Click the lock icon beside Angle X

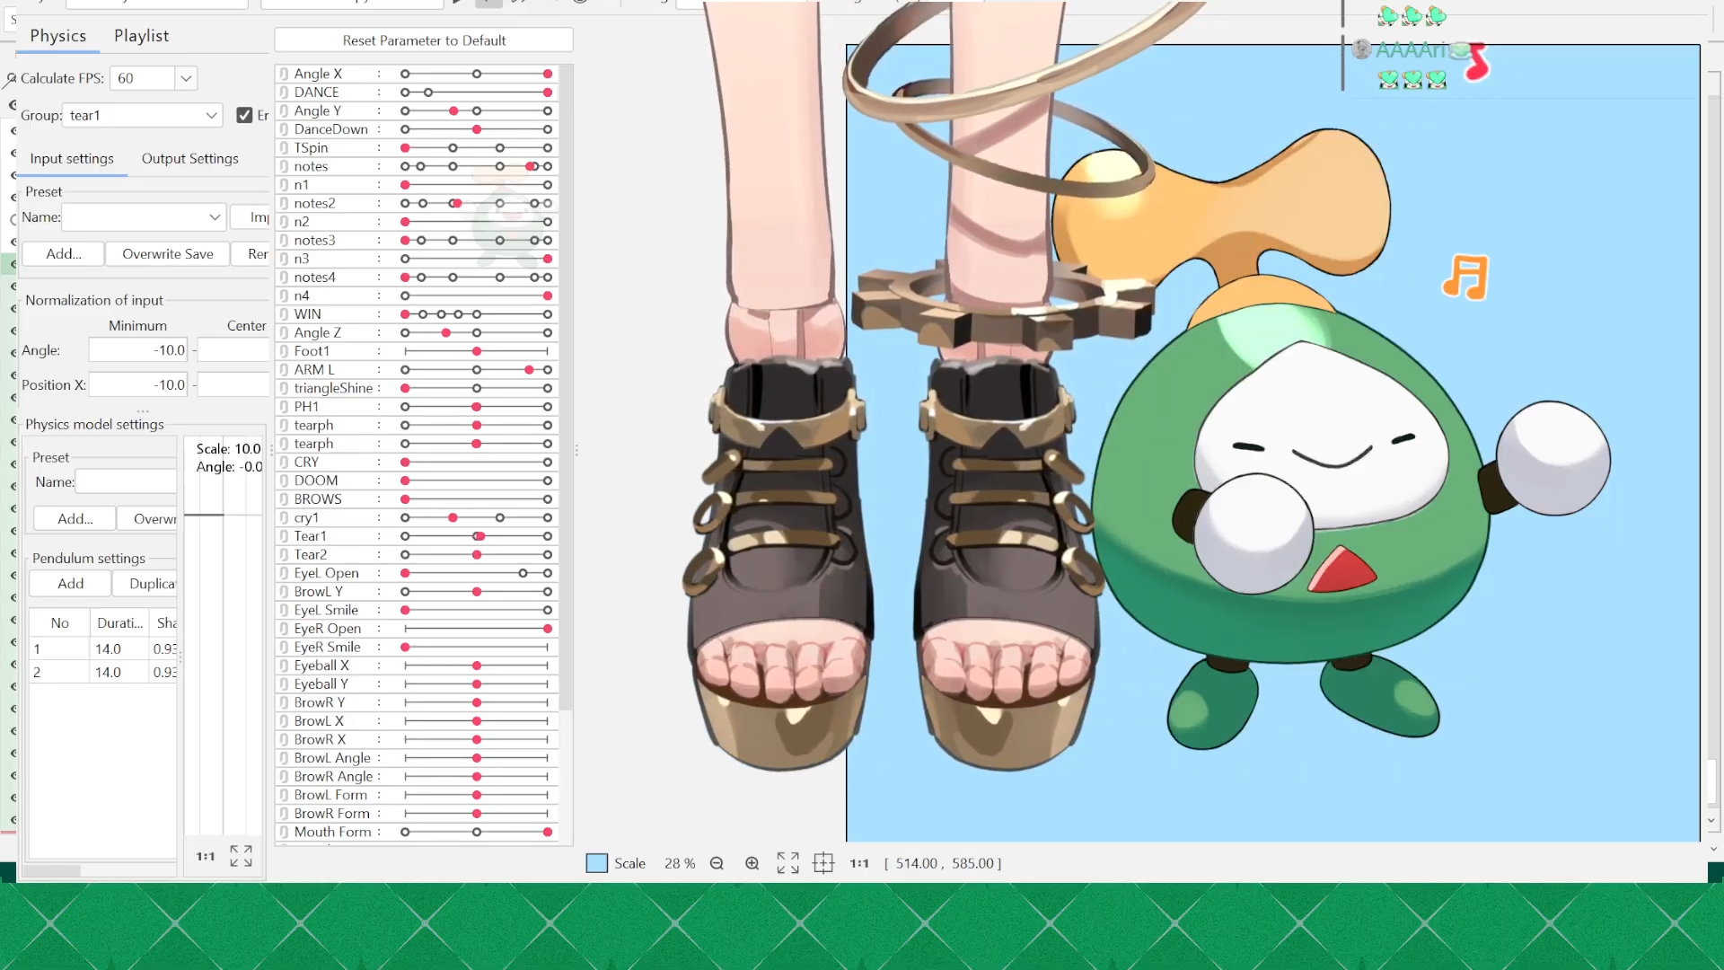click(x=284, y=74)
